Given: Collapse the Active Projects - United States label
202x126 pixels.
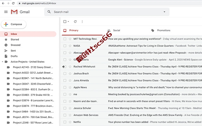Looking at the screenshot, I should click(3, 62).
